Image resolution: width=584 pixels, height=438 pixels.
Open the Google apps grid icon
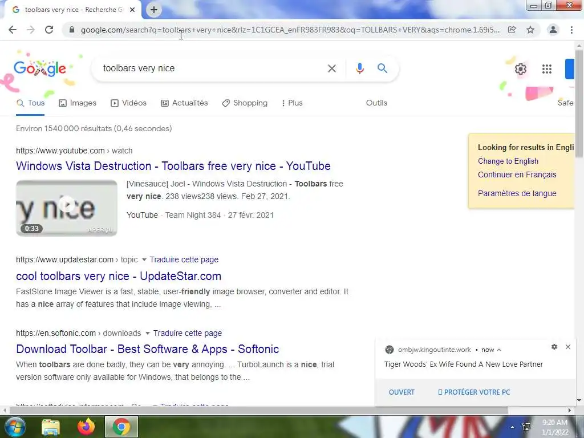[x=547, y=69]
